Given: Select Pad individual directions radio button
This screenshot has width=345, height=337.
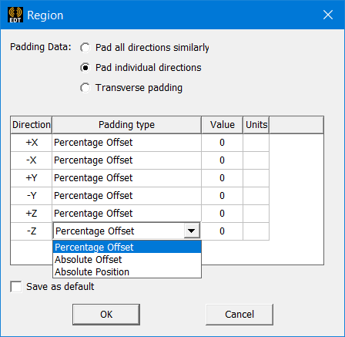Looking at the screenshot, I should [x=85, y=68].
